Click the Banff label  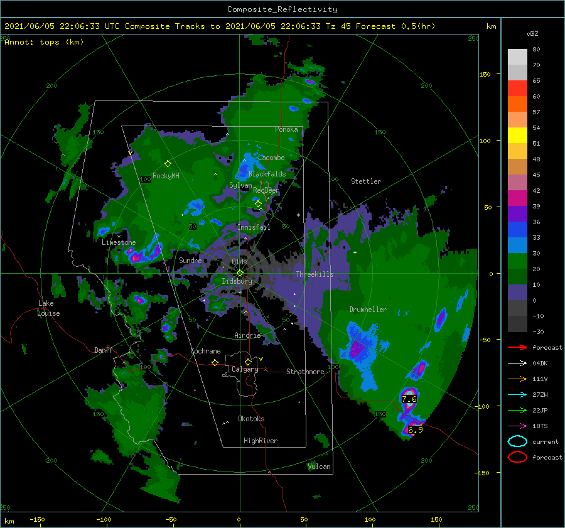(104, 350)
